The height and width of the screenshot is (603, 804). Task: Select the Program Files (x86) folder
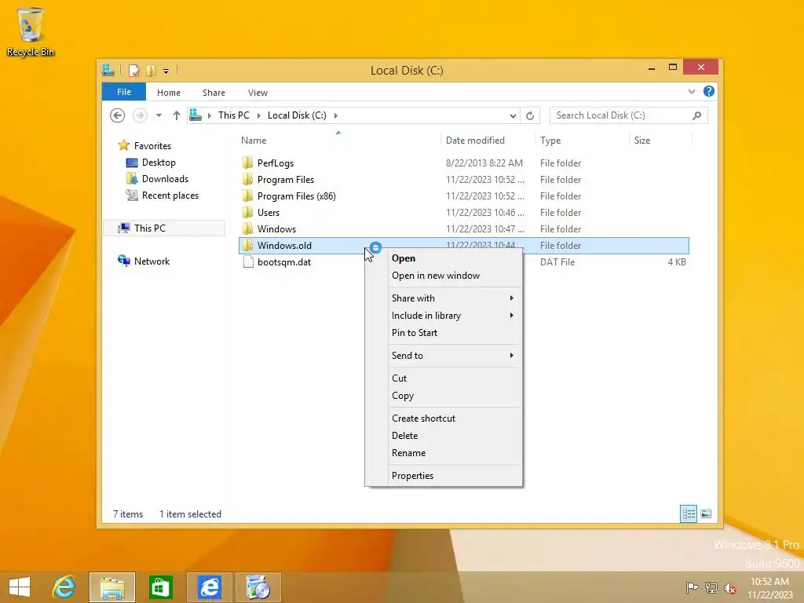[x=296, y=196]
